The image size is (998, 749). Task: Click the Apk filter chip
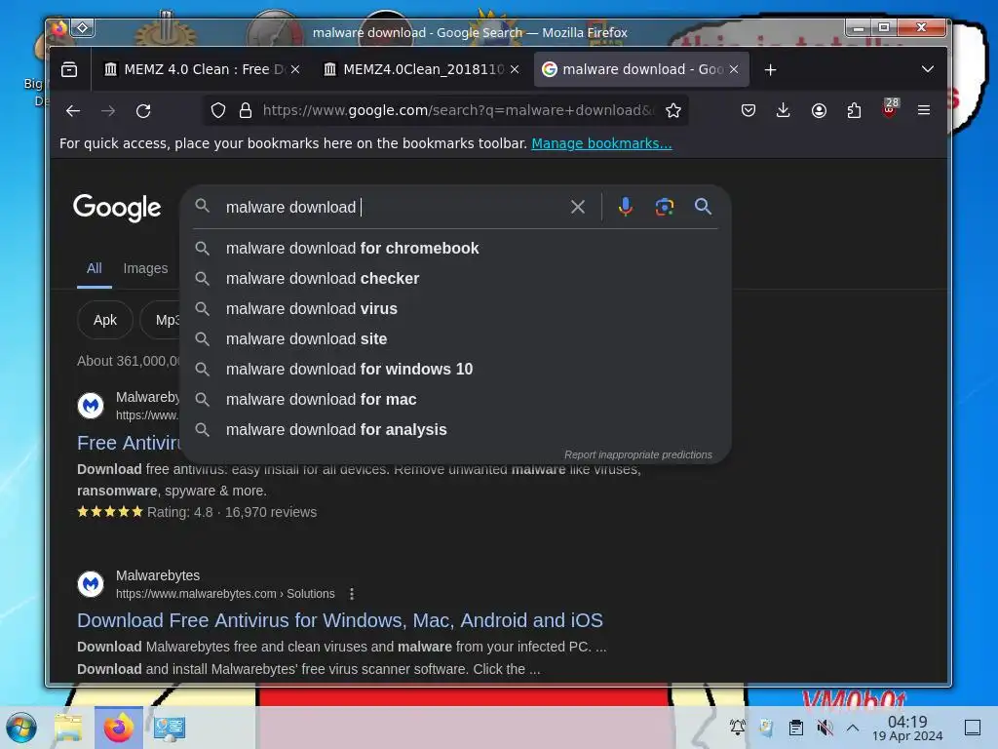(x=105, y=320)
